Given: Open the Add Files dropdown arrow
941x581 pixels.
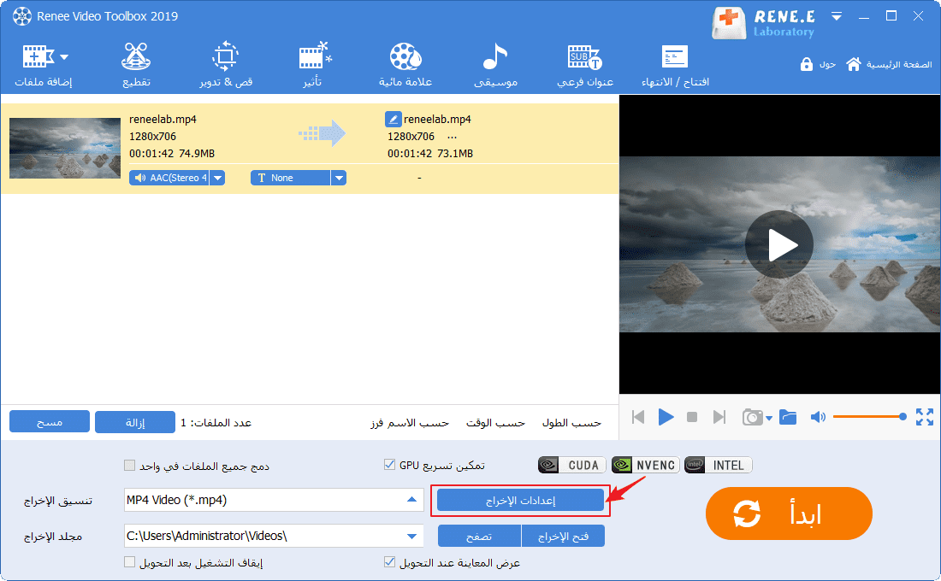Looking at the screenshot, I should [x=64, y=57].
